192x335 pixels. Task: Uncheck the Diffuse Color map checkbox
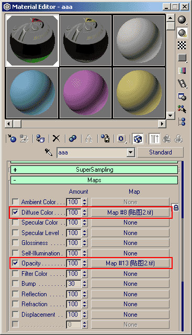tap(15, 212)
